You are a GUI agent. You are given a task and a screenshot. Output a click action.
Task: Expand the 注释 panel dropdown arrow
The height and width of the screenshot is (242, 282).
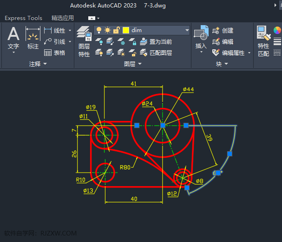[46, 64]
